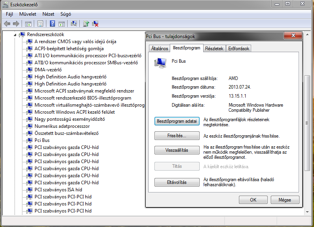Click the Device Manager title bar icon
Screen dimensions: 314x227
[5, 4]
